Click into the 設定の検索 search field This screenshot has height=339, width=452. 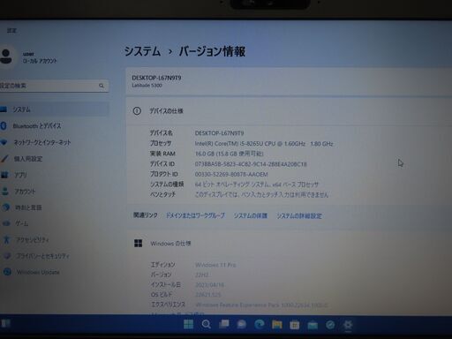[x=54, y=86]
